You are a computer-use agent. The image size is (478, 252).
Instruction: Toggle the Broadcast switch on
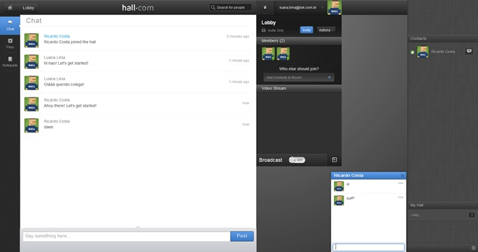coord(297,160)
